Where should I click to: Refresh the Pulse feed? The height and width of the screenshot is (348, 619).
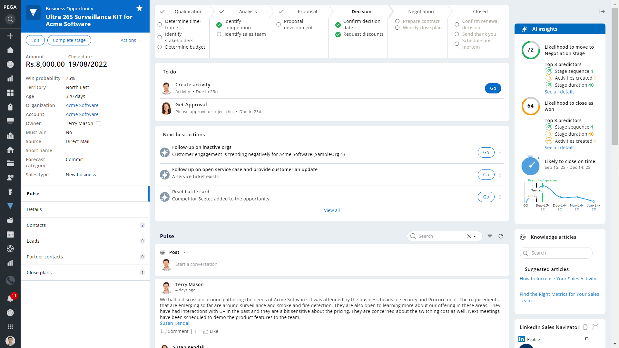click(x=501, y=236)
